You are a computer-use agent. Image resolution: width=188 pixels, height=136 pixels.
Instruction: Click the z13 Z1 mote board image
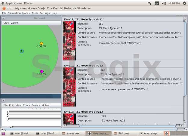(69, 119)
